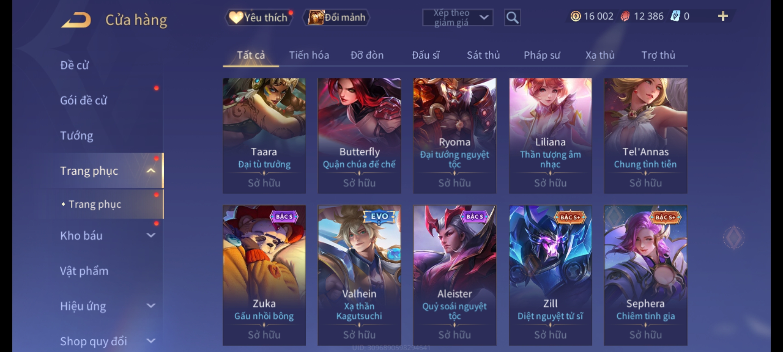Tap the back arrow beside Cửa hàng

tap(76, 20)
